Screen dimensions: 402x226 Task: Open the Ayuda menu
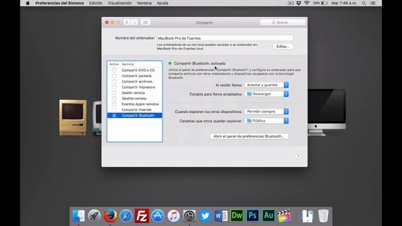coord(163,3)
